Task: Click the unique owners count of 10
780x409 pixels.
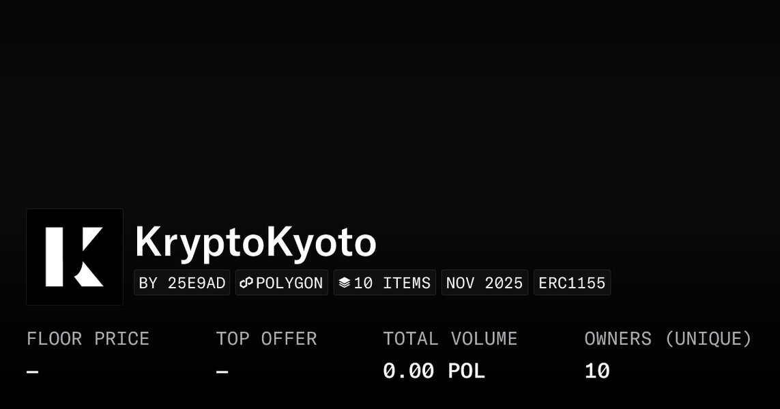Action: tap(597, 372)
